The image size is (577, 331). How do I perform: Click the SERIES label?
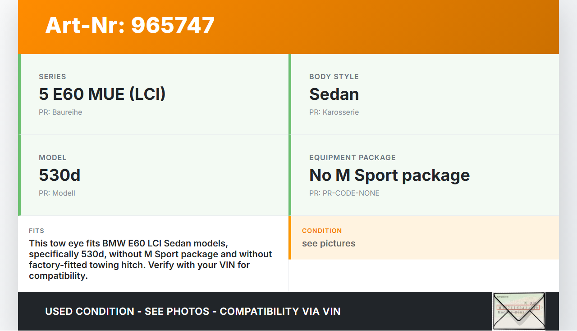pos(52,77)
